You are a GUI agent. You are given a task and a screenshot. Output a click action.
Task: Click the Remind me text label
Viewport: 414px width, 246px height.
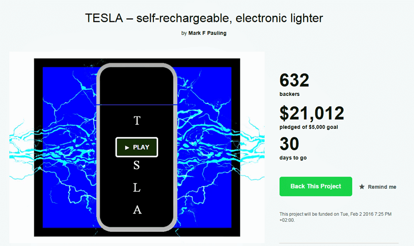[382, 187]
